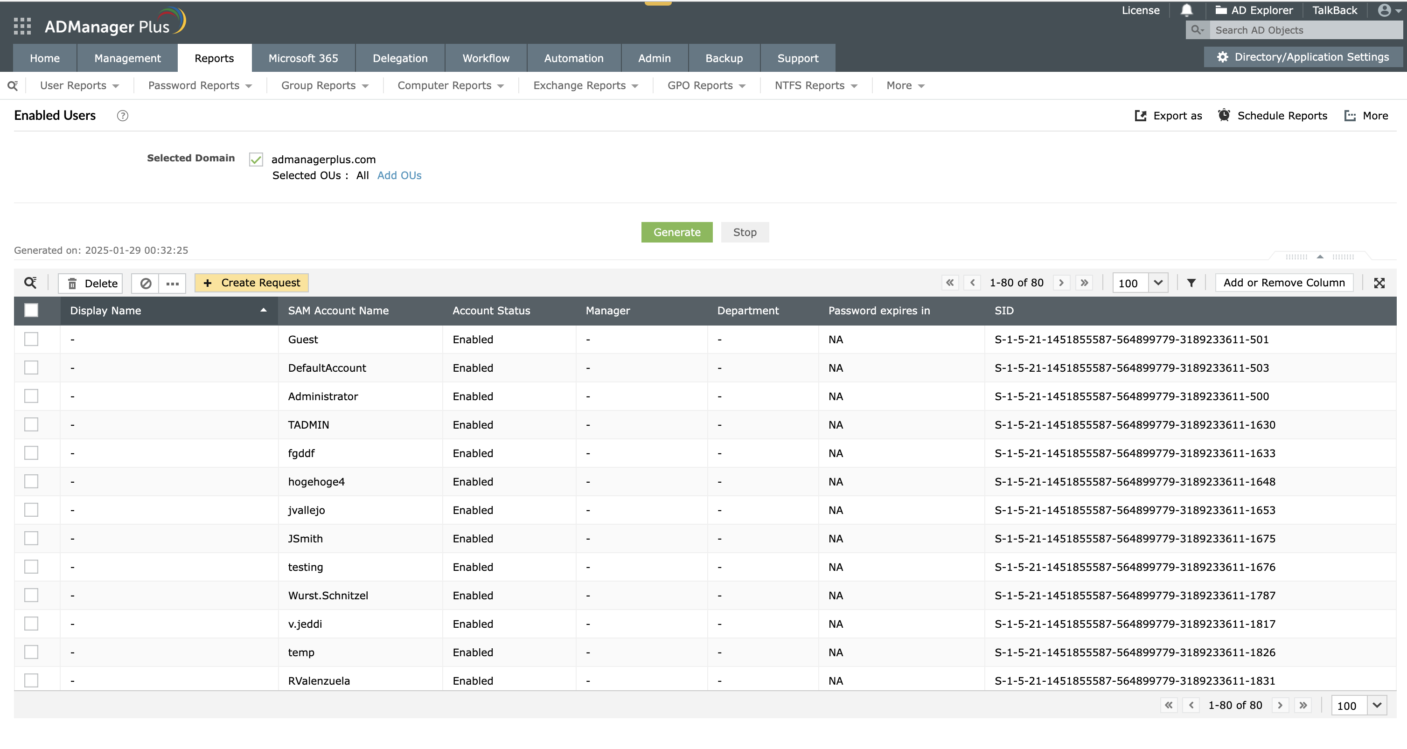Go to last page in top pagination
1407x749 pixels.
point(1084,283)
